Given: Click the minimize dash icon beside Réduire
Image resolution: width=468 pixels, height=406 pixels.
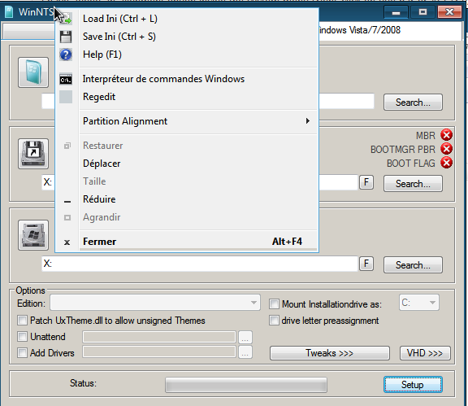Looking at the screenshot, I should click(x=67, y=202).
